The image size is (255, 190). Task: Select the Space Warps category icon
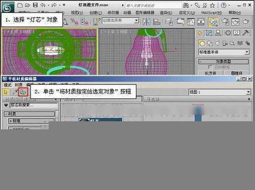240,43
